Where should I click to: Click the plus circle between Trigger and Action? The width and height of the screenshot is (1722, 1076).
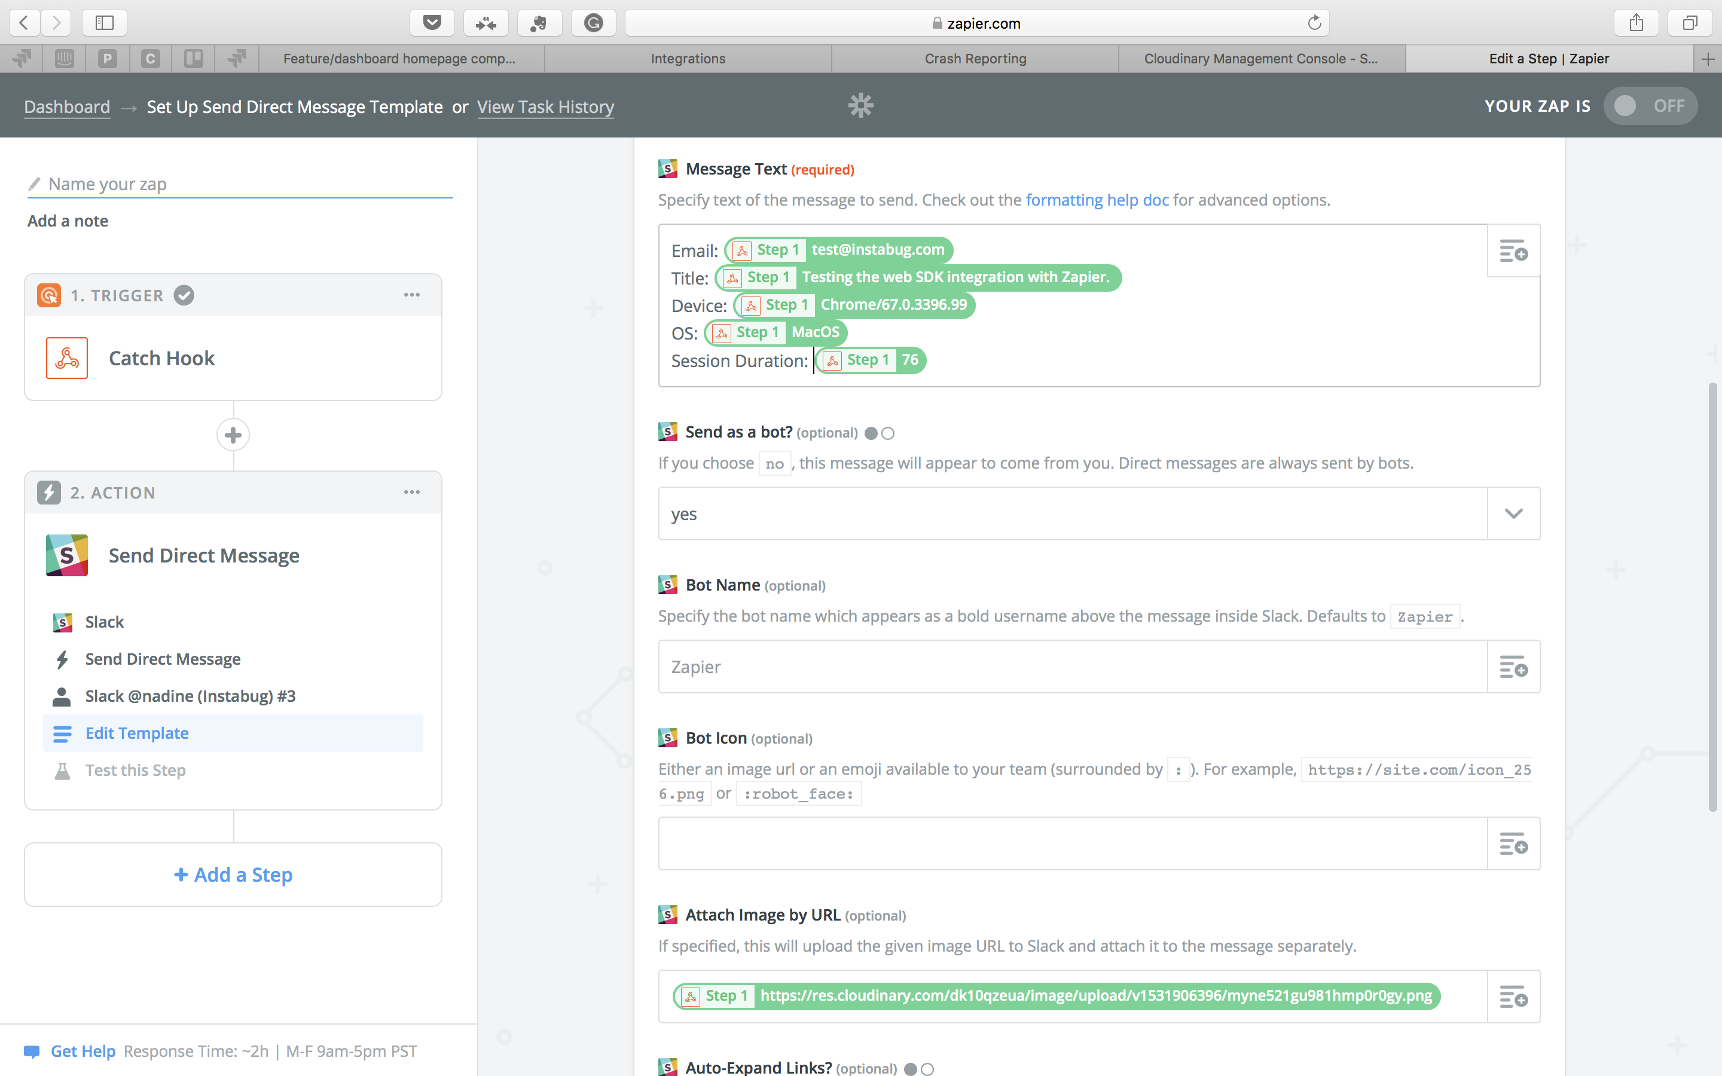click(x=233, y=435)
